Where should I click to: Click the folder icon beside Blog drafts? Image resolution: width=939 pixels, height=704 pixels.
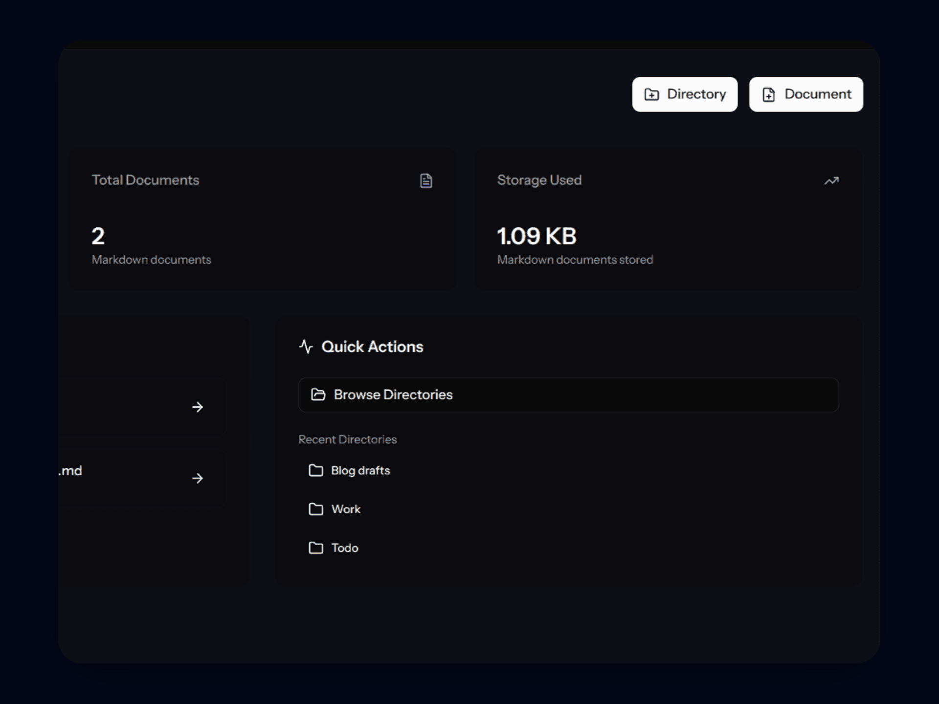coord(316,471)
